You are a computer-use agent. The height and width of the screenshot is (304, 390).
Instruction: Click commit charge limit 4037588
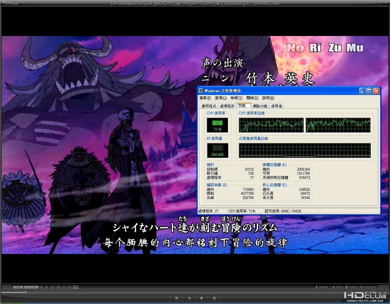point(247,194)
